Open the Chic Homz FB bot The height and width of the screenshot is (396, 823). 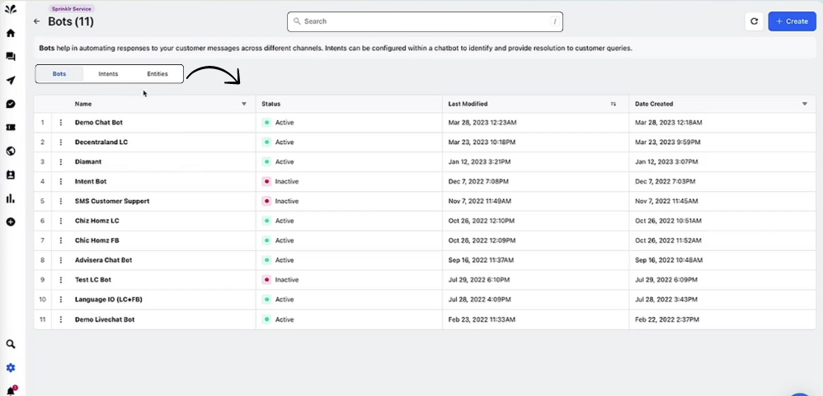point(97,240)
